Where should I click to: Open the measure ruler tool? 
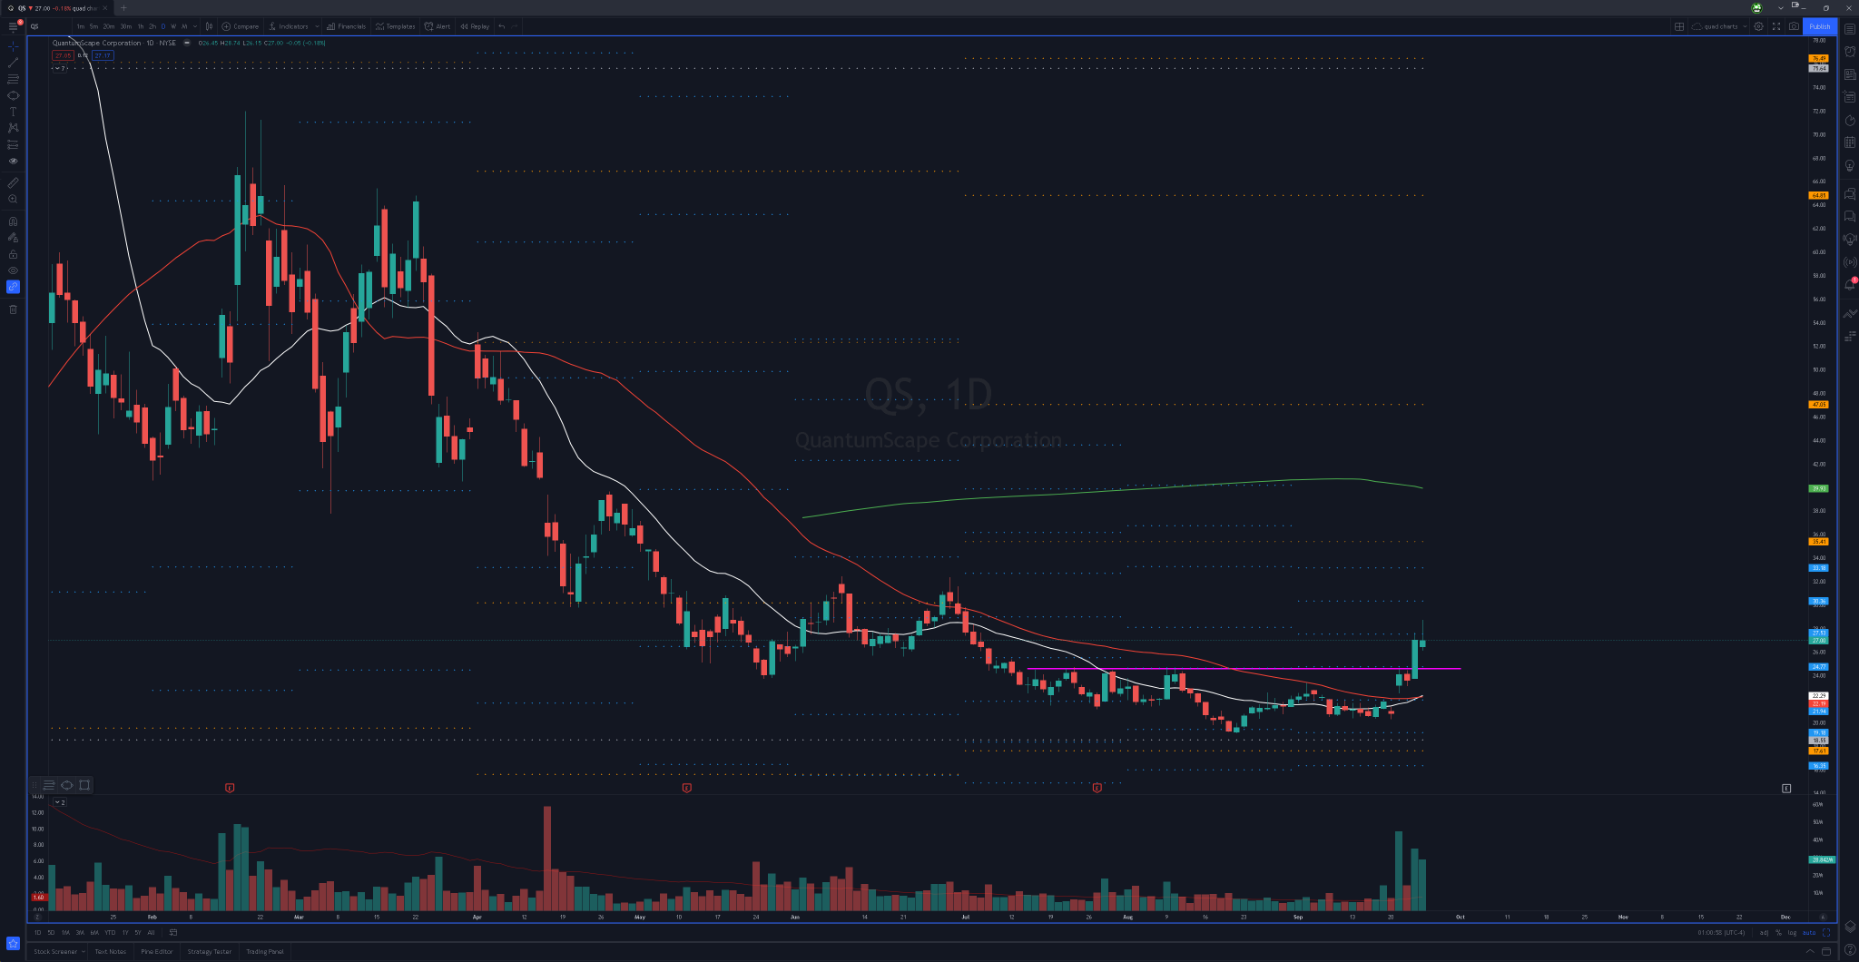(x=13, y=182)
